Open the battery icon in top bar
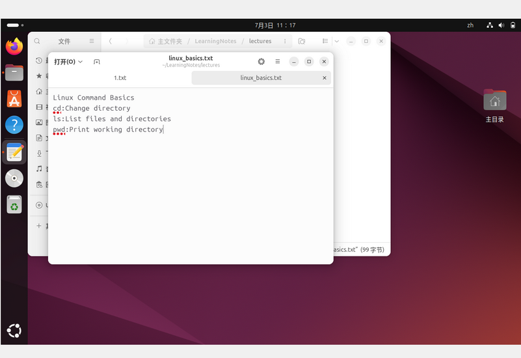 coord(513,25)
